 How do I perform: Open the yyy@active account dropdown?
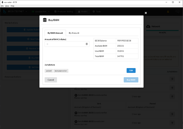pyautogui.click(x=41, y=11)
